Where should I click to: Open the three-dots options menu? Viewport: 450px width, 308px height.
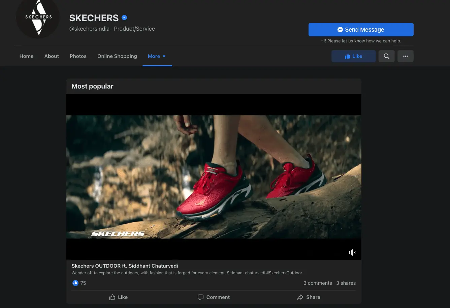(405, 56)
